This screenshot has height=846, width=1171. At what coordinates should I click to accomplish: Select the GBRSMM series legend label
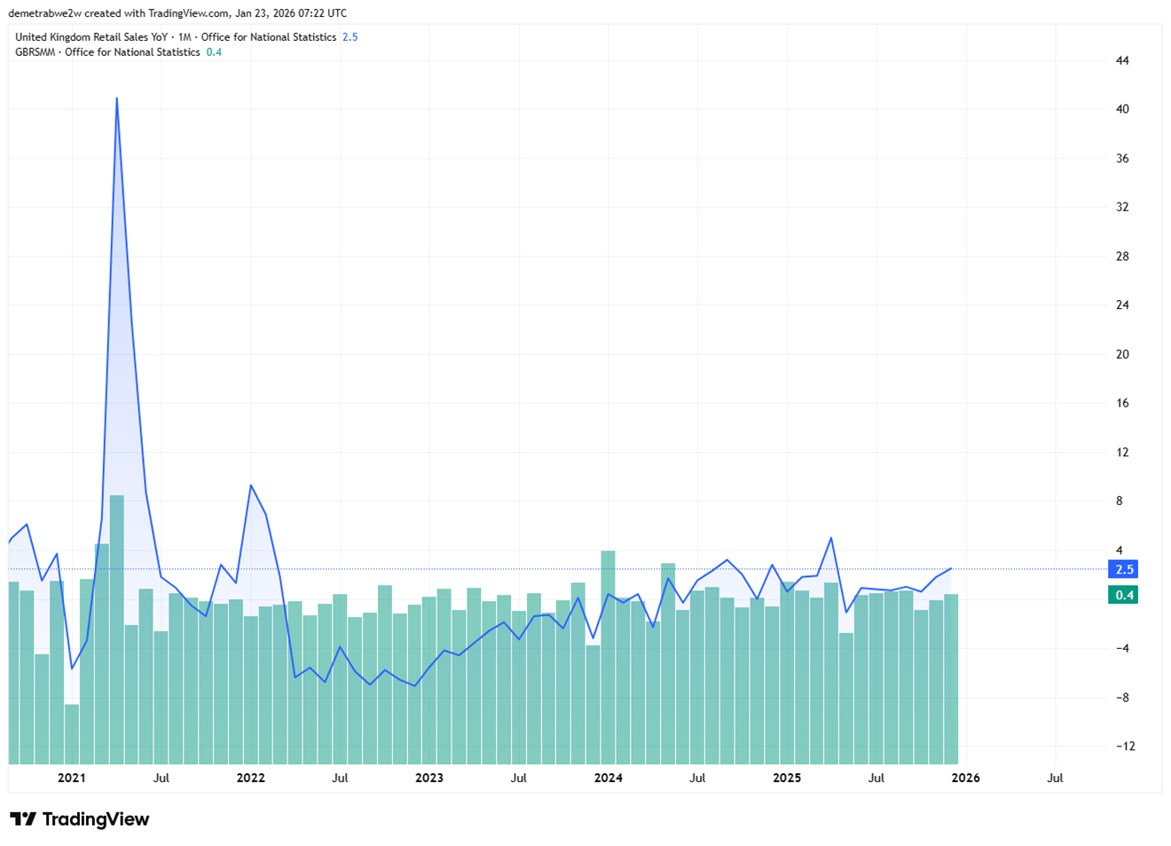(x=107, y=52)
